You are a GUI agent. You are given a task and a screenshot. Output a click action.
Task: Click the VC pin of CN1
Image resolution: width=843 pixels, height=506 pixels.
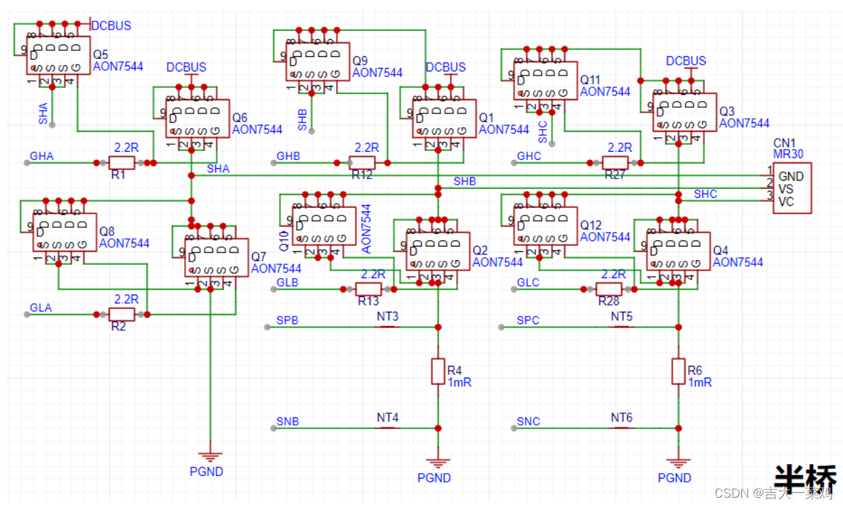tap(786, 201)
